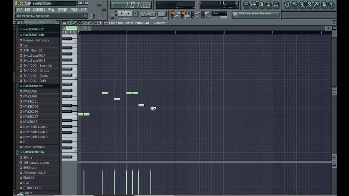Select the Playback speaker tool
Viewport: 349px width, 196px height.
(x=100, y=23)
